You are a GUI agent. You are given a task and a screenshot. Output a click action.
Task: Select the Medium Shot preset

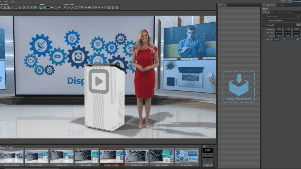pyautogui.click(x=87, y=157)
